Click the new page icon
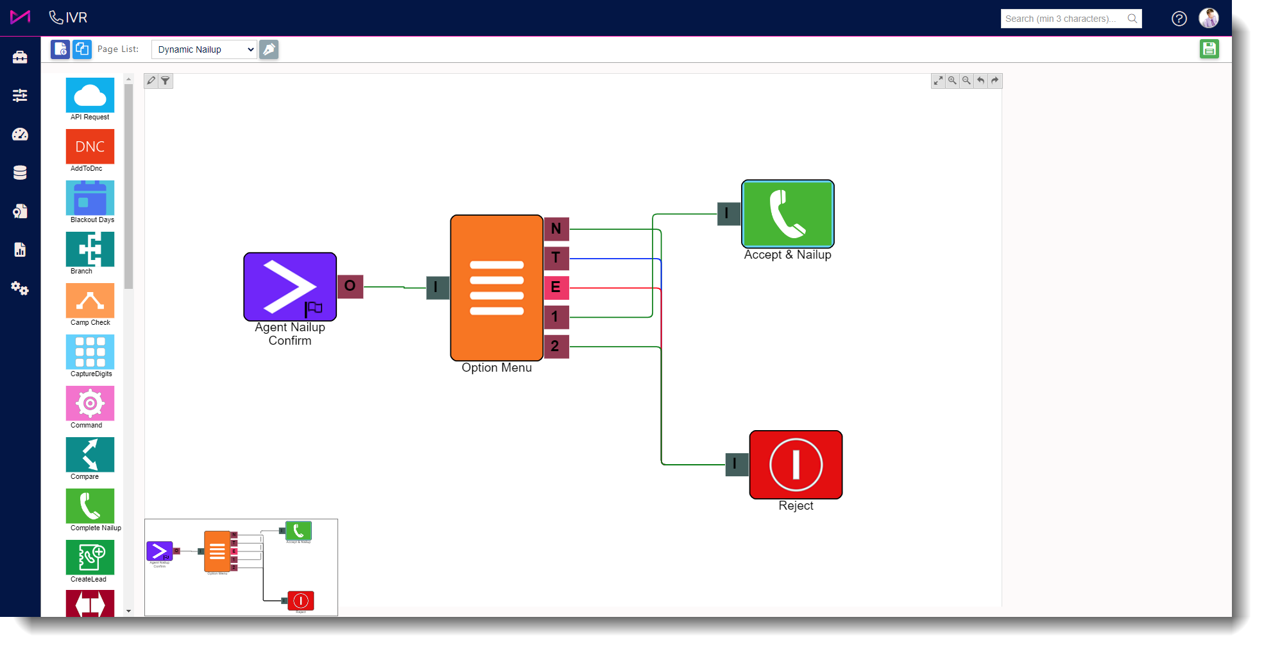 point(60,49)
